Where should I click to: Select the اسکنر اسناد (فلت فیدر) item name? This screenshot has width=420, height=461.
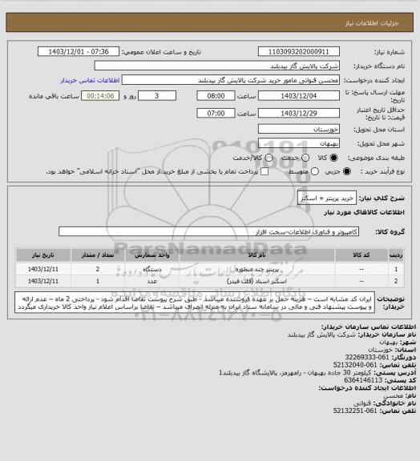(256, 281)
